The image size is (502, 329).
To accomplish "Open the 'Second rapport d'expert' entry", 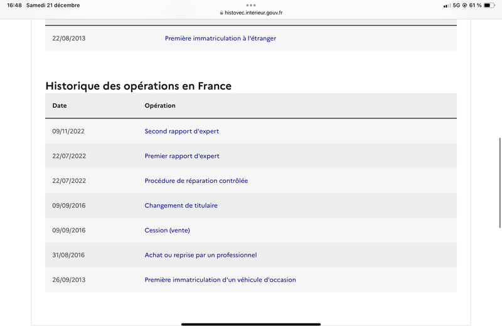I will [x=181, y=131].
